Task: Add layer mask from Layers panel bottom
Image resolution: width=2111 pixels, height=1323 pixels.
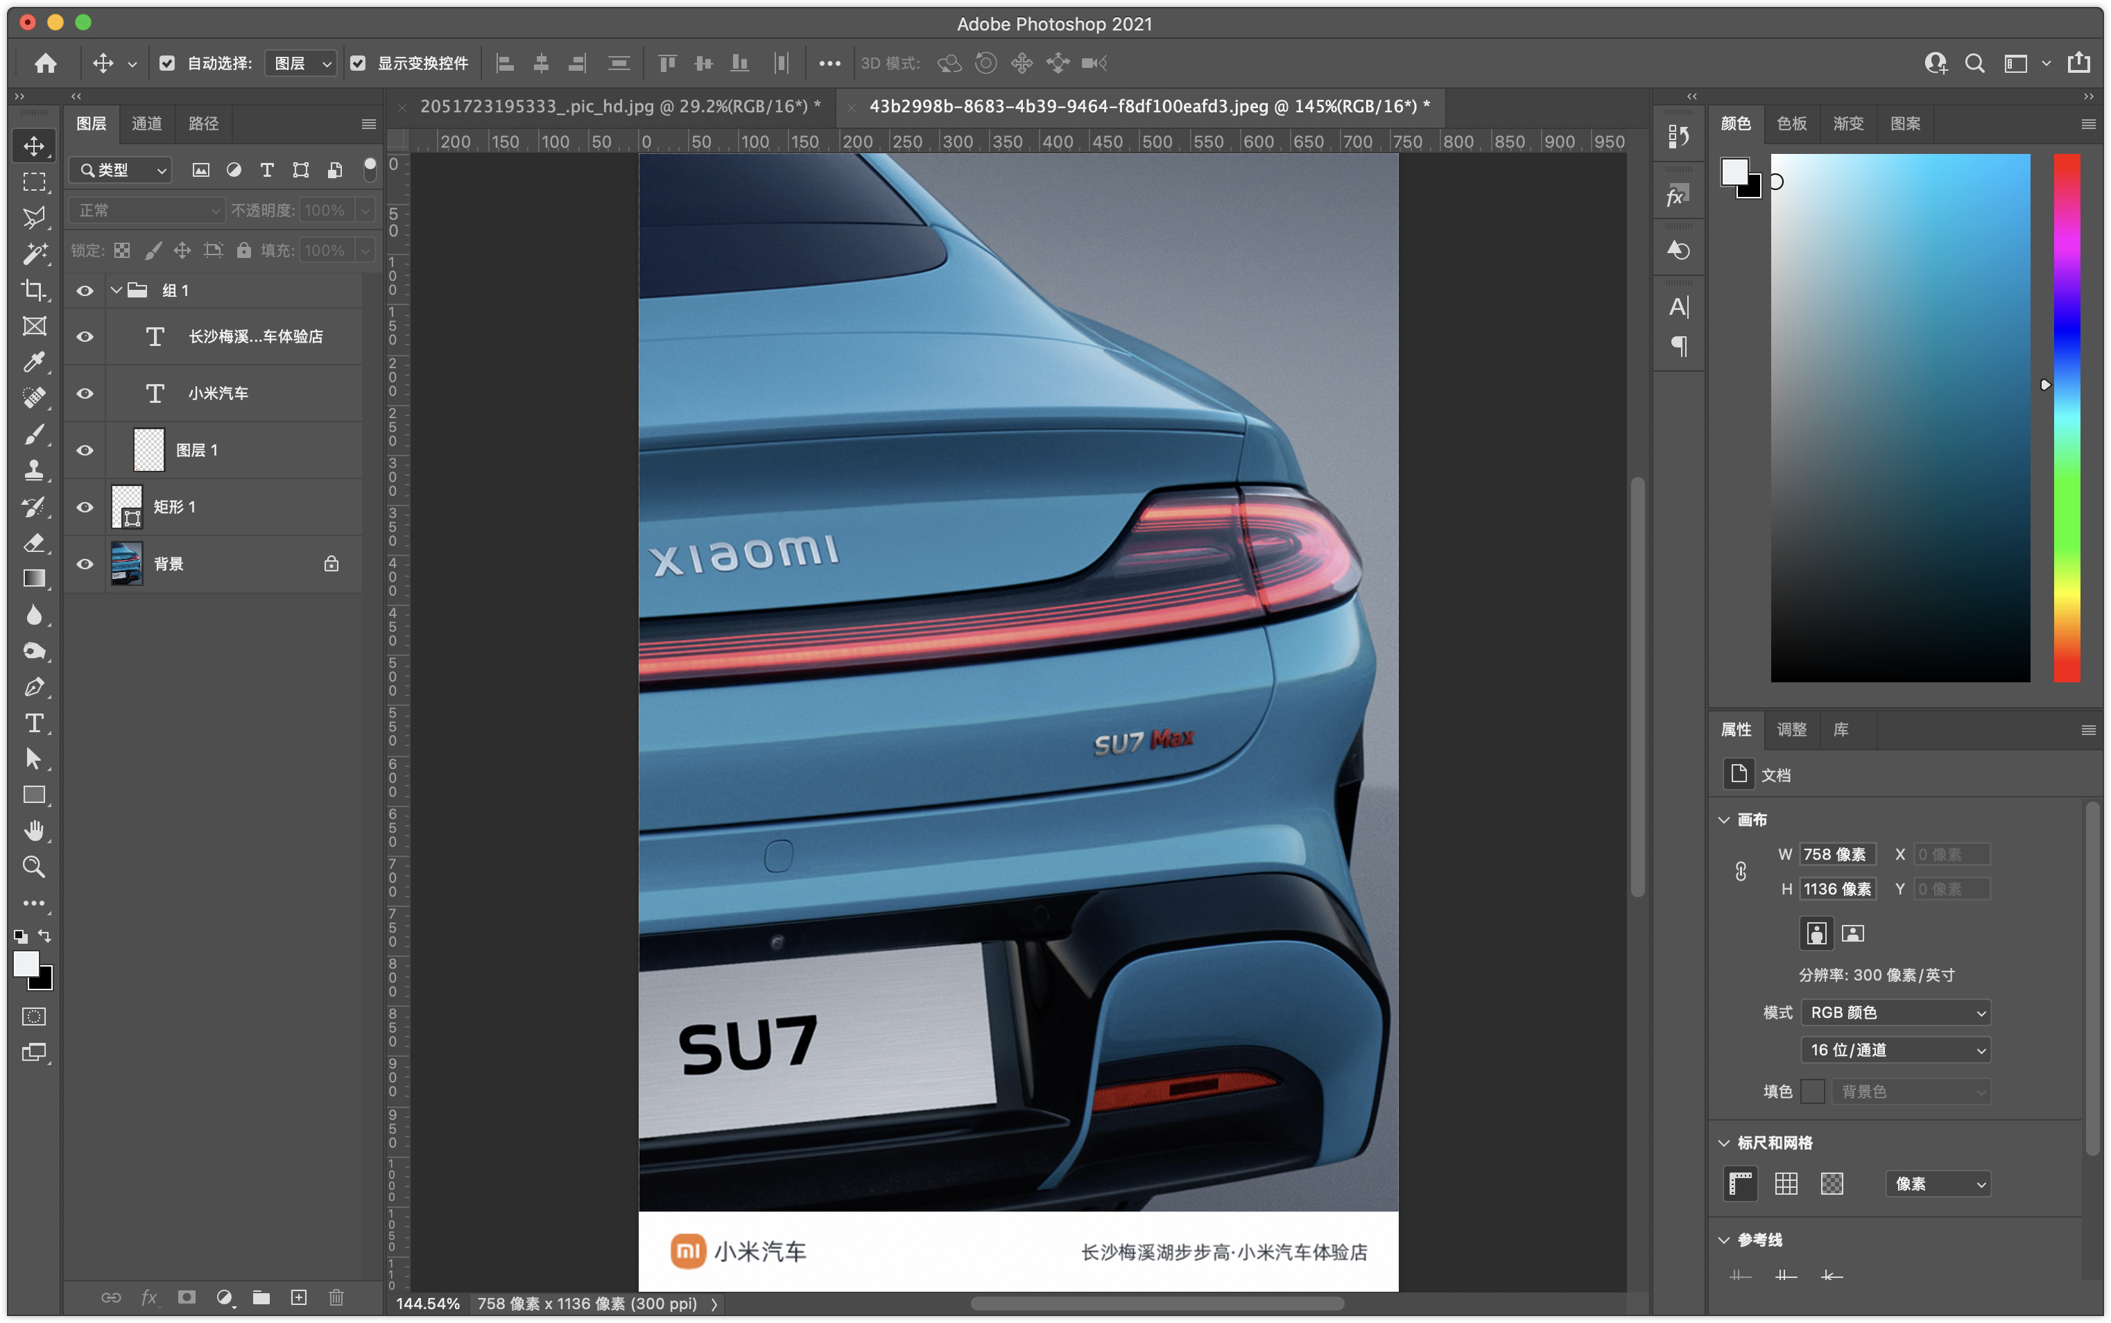Action: coord(187,1297)
